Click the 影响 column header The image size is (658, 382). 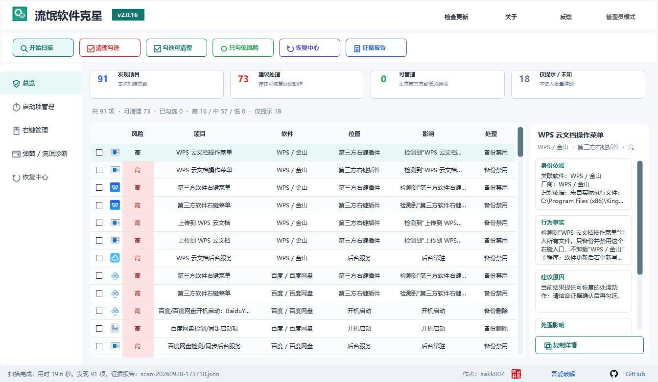click(428, 134)
